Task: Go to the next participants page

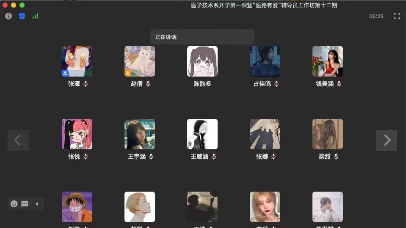Action: pyautogui.click(x=387, y=140)
